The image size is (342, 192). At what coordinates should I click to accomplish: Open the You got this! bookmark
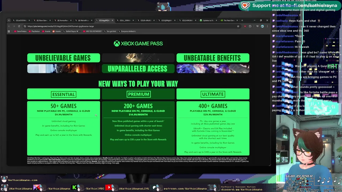click(x=110, y=31)
